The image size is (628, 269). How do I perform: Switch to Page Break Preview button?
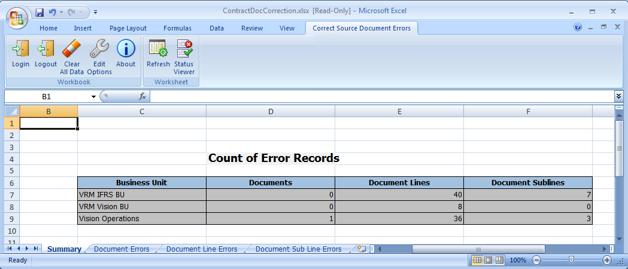499,260
